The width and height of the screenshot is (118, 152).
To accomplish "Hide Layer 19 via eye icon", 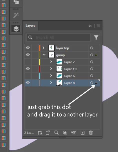I will pyautogui.click(x=28, y=69).
